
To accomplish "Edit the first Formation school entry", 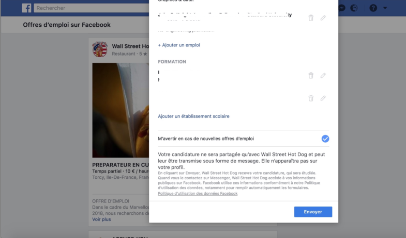I will tap(323, 75).
